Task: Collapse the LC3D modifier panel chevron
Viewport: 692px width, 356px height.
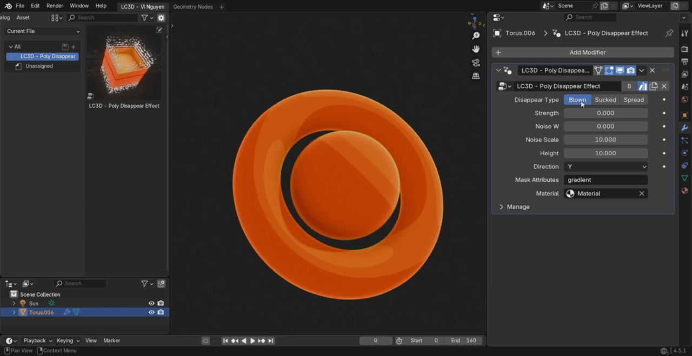Action: 498,71
